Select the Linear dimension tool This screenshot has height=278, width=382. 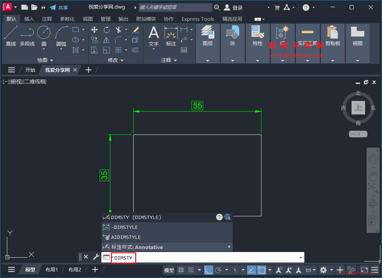[x=184, y=30]
